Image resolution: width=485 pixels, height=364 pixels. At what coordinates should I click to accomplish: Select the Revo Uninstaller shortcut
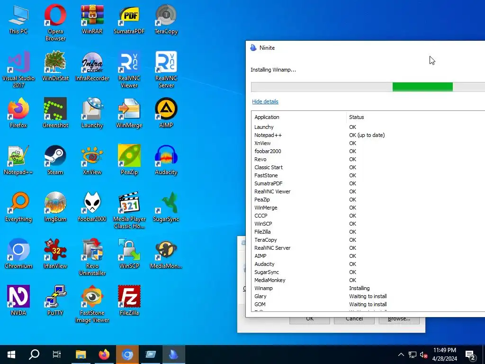[92, 256]
